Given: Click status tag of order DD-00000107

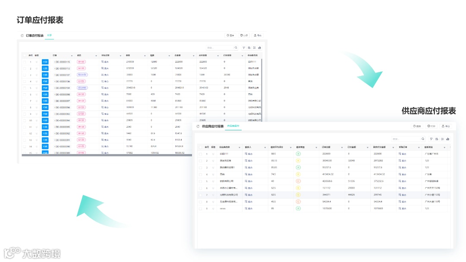Looking at the screenshot, I should [x=82, y=75].
